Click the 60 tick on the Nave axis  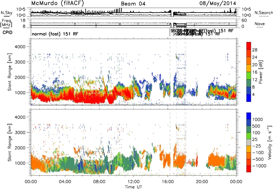tap(244, 20)
